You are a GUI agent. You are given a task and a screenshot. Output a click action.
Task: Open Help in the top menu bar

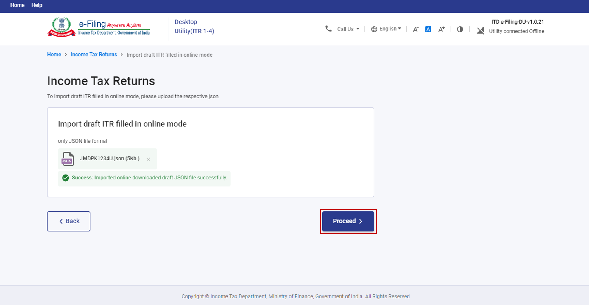pos(37,5)
